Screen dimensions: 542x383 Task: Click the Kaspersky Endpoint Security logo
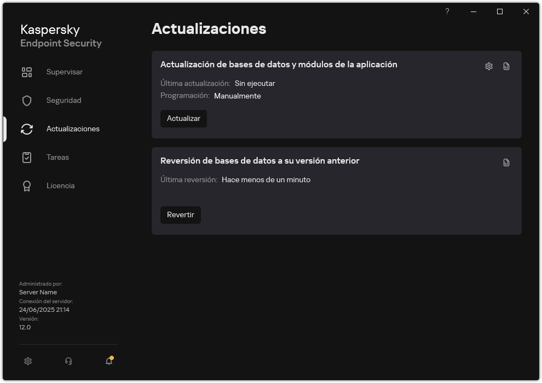click(61, 36)
